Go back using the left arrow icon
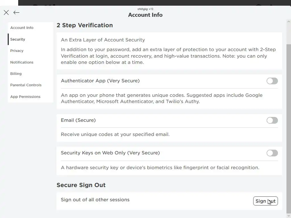The width and height of the screenshot is (291, 218). [x=16, y=12]
